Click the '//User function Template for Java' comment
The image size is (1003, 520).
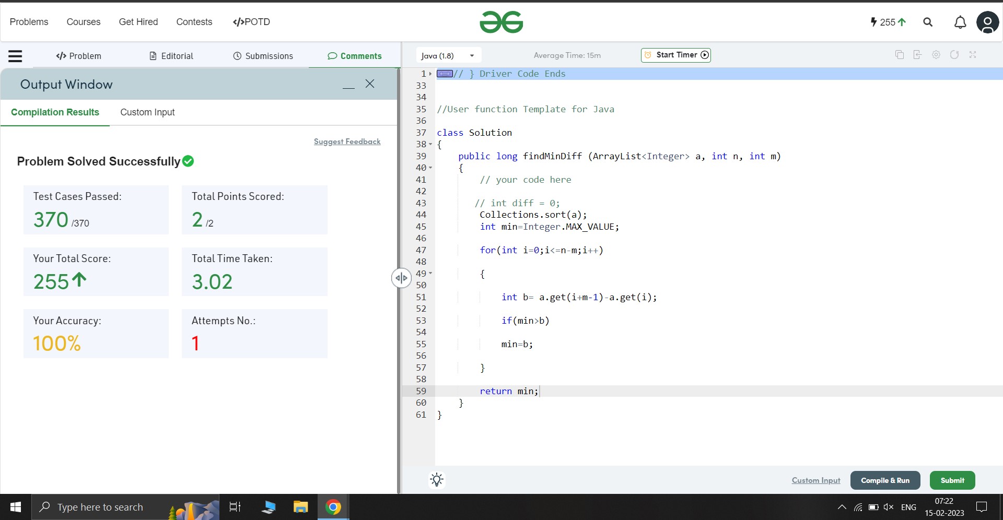pyautogui.click(x=526, y=109)
